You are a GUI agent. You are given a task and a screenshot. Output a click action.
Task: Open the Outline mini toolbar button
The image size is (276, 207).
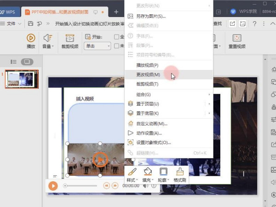[163, 175]
